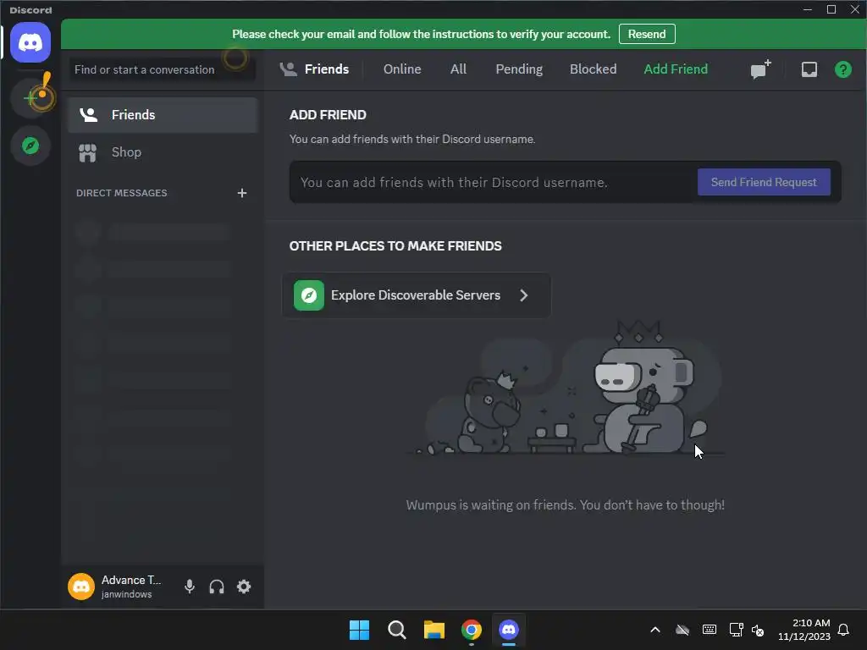Click the muted volume tray icon
This screenshot has width=867, height=650.
click(758, 630)
